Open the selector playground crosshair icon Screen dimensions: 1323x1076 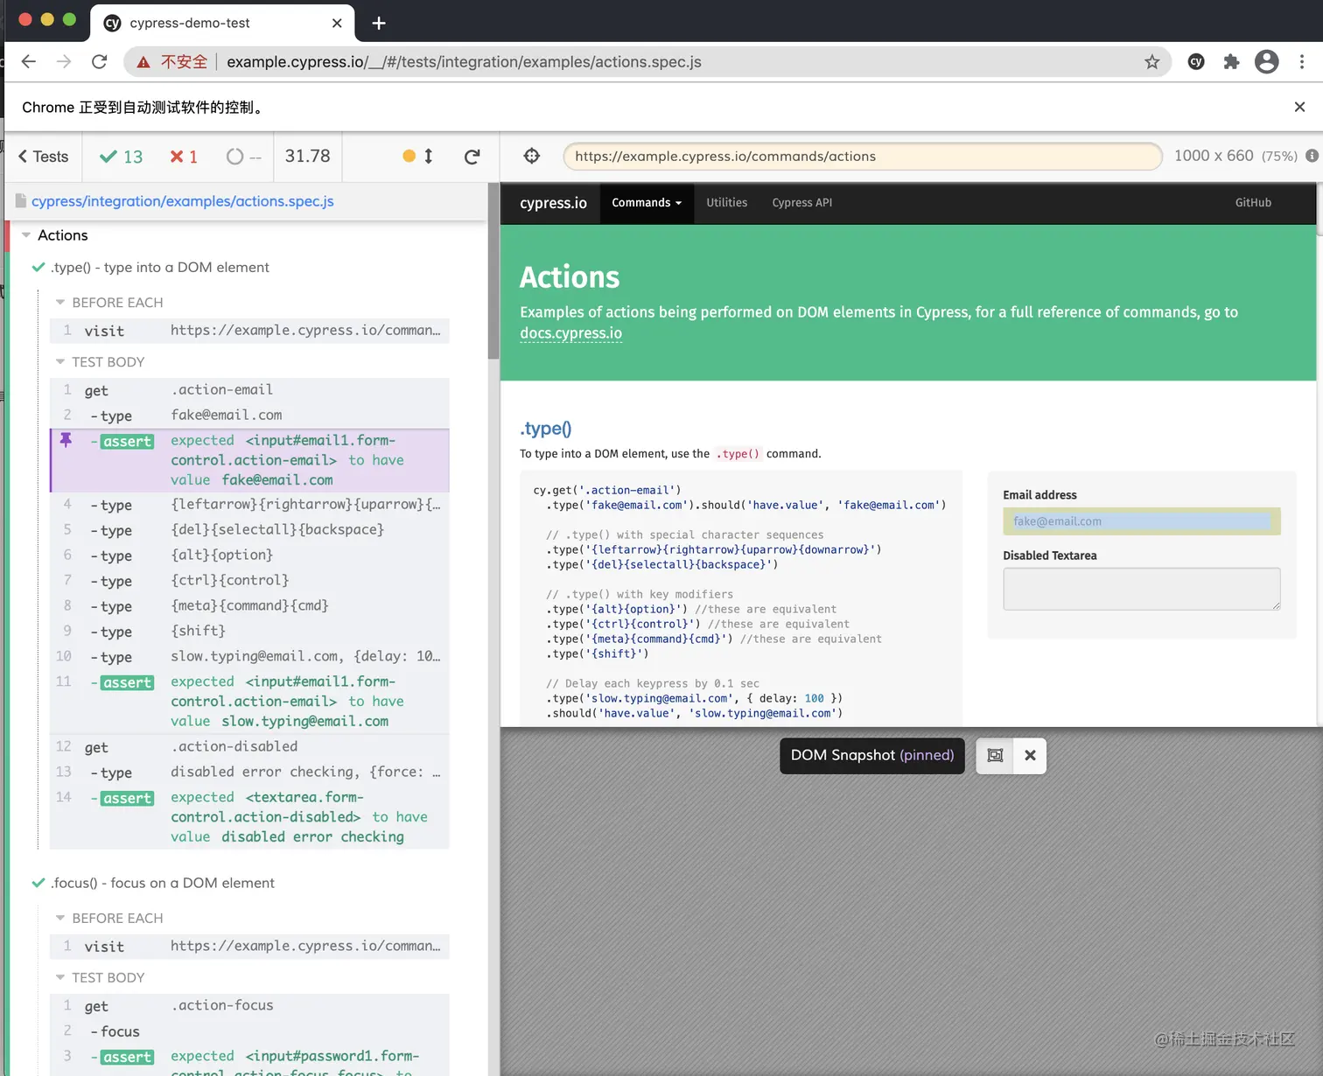click(x=532, y=156)
